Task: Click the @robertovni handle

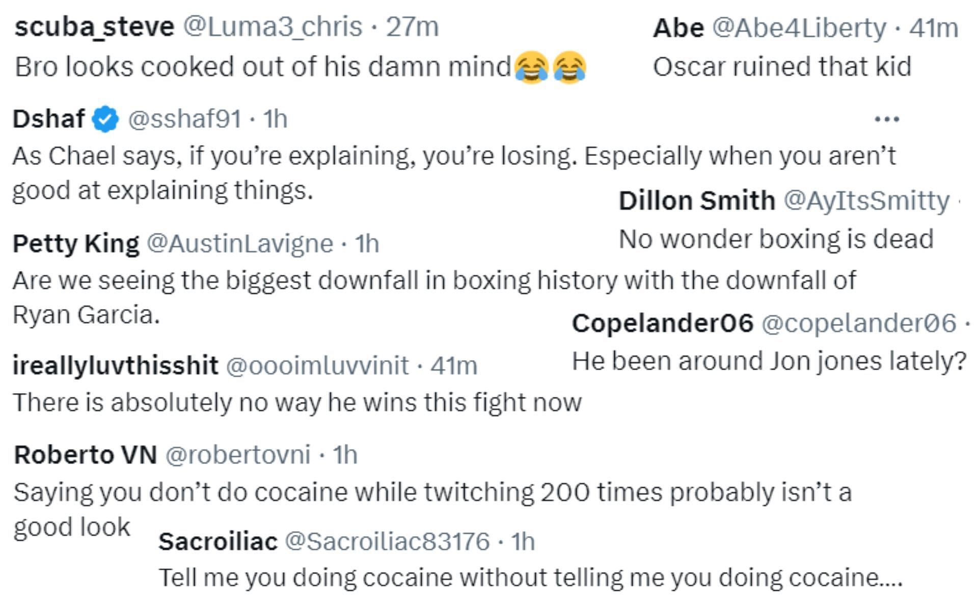Action: click(x=238, y=455)
